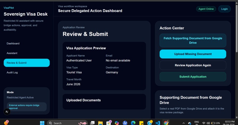Open the Get Help app icon
This screenshot has width=238, height=125.
click(x=150, y=123)
